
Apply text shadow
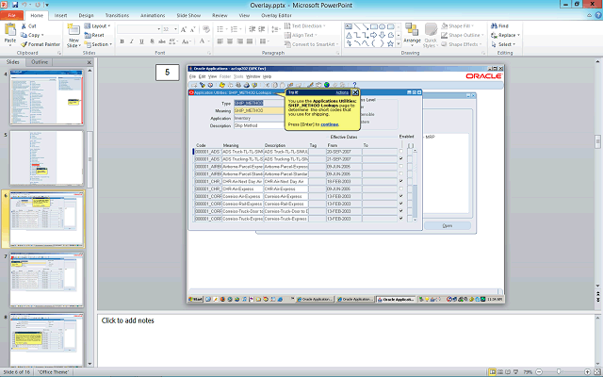click(152, 41)
